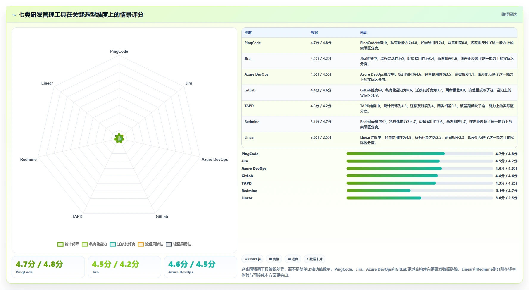Open the PingCode 4.7分 / 4.8分 card

pos(48,267)
